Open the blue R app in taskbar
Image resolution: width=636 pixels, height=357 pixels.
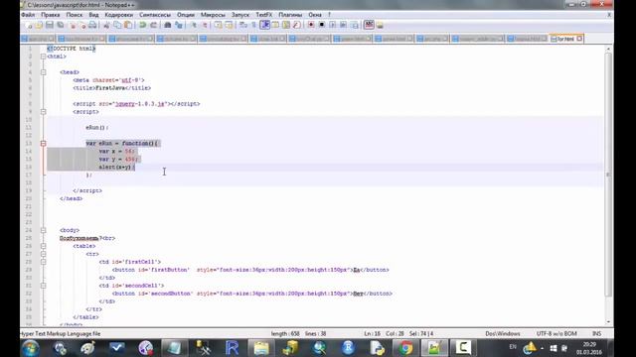[x=232, y=348]
